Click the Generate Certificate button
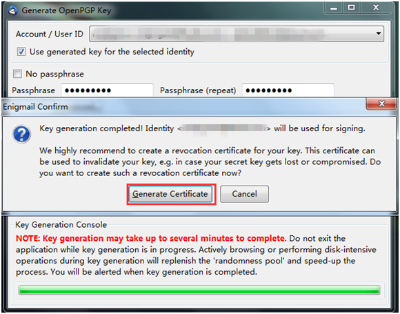This screenshot has width=400, height=314. [170, 194]
